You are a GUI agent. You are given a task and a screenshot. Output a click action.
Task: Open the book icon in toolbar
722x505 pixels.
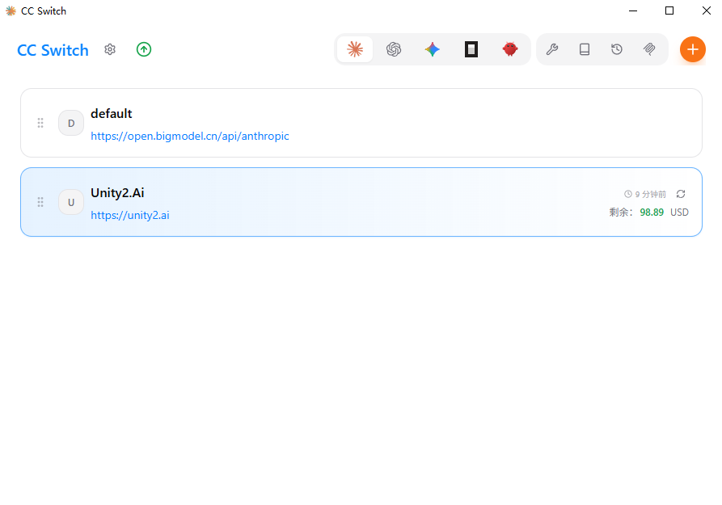pos(585,49)
